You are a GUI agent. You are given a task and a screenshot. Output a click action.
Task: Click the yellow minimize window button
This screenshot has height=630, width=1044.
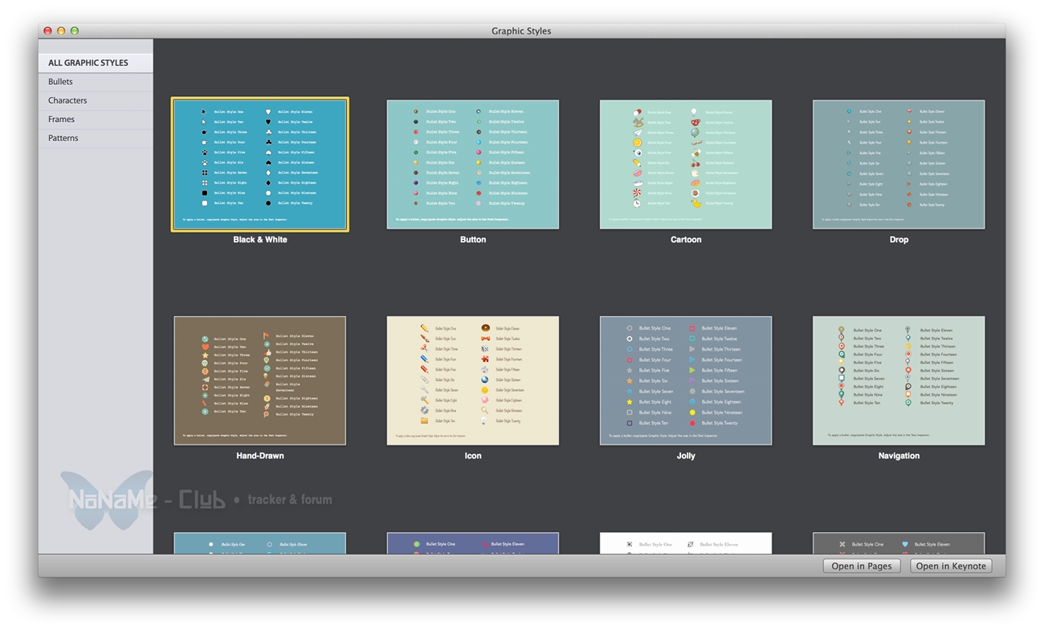pos(61,31)
